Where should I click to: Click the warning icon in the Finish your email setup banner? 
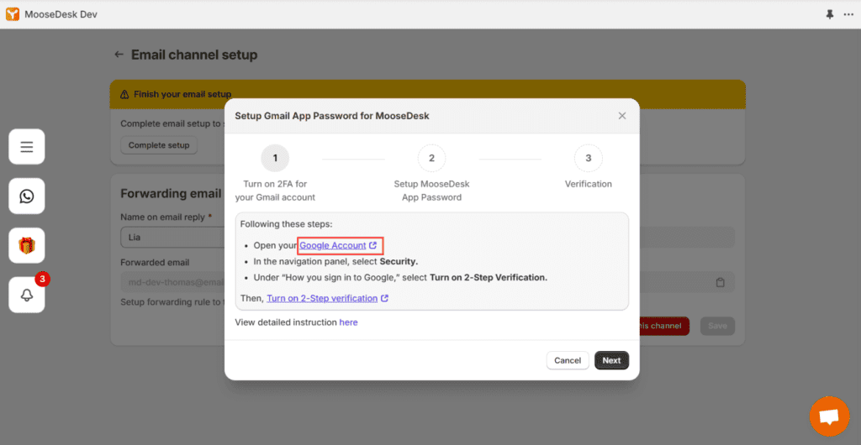[x=124, y=94]
